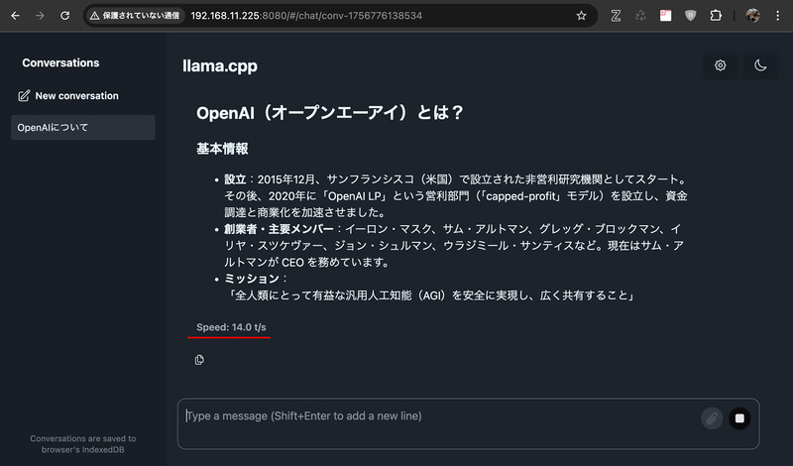Click the OpenAI（オープンエーアイ）とは？ heading
This screenshot has height=466, width=793.
(330, 113)
